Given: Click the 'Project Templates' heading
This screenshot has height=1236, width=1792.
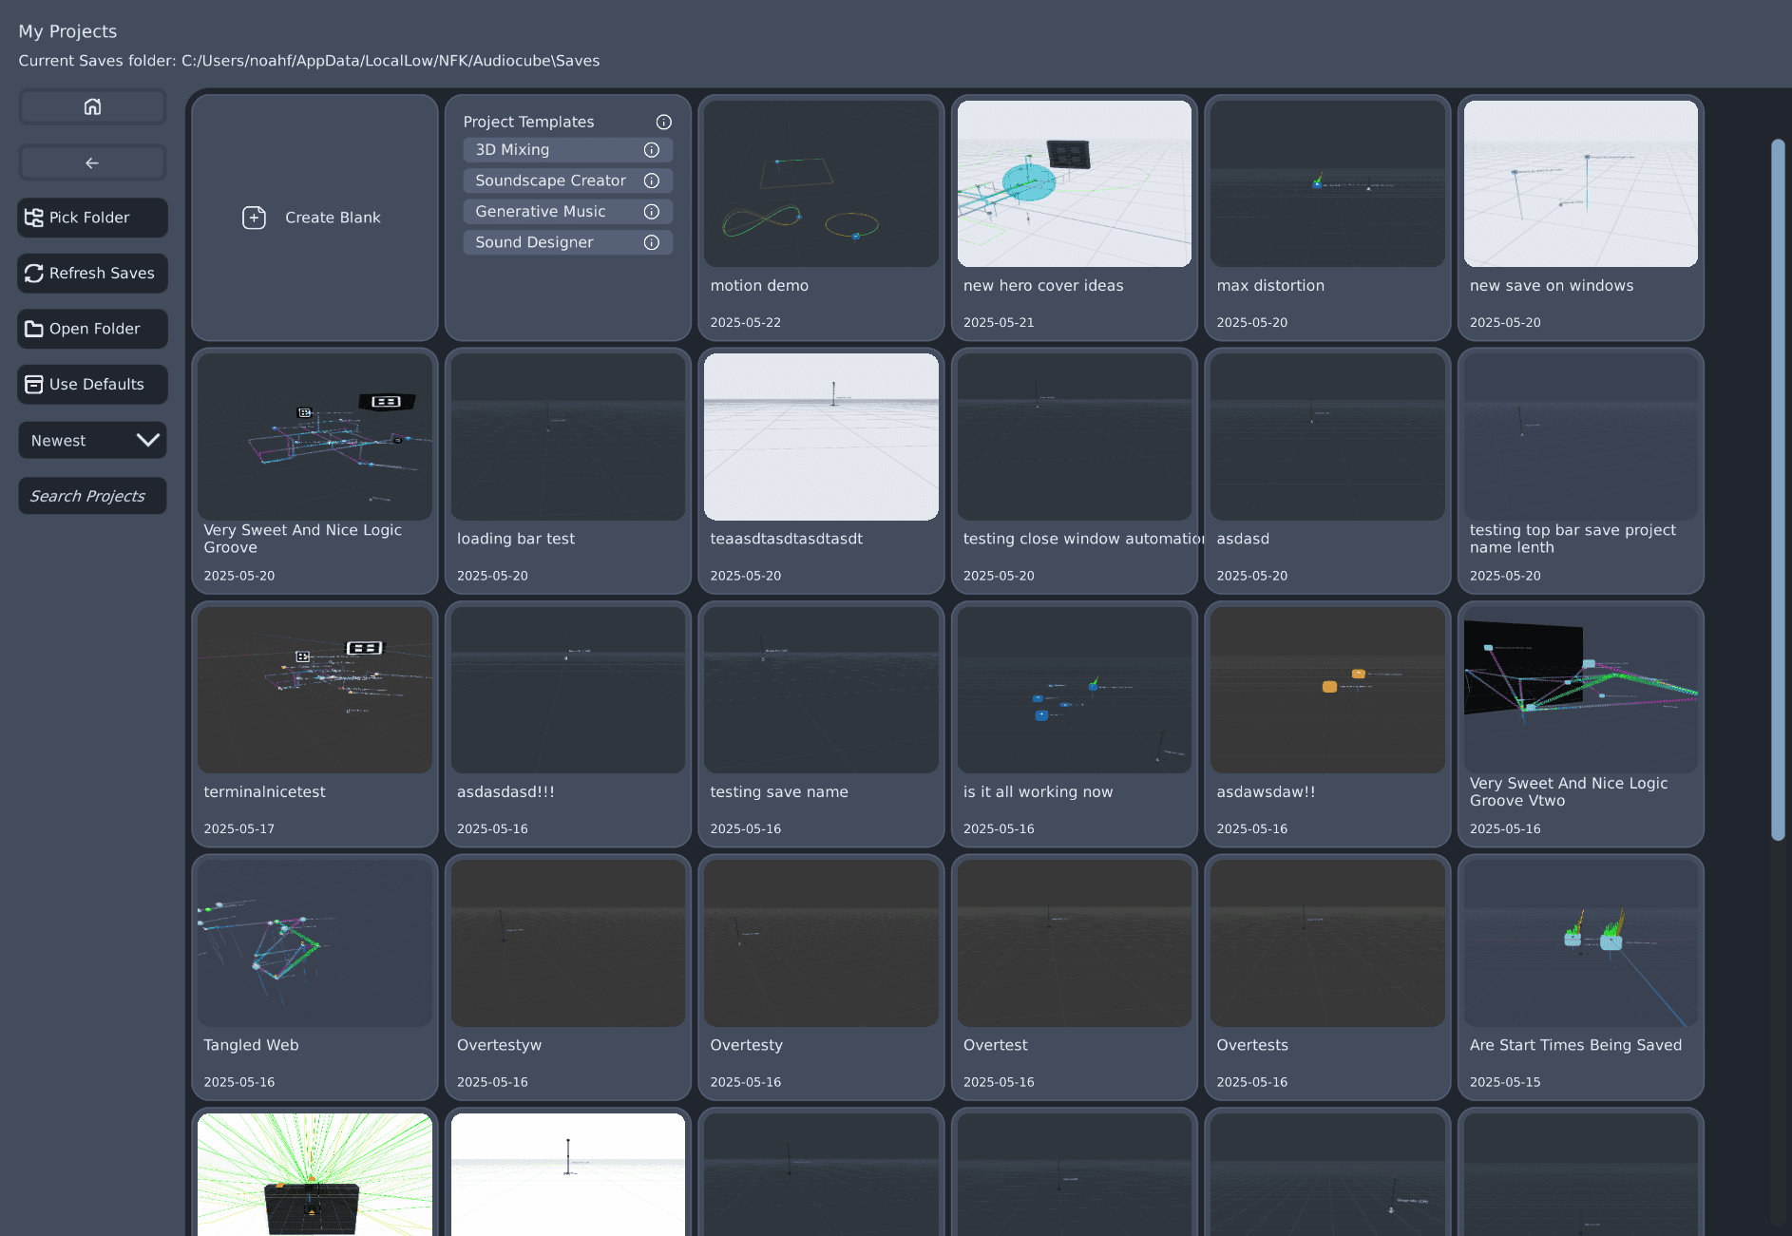Looking at the screenshot, I should [528, 122].
